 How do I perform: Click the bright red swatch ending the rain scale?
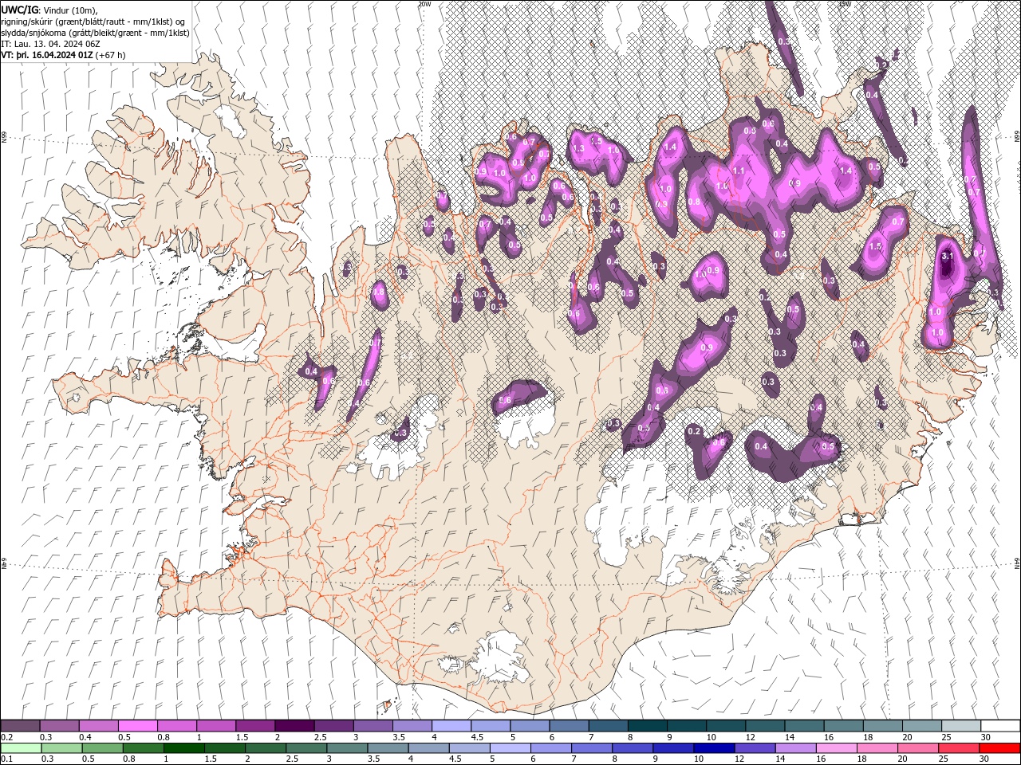click(x=1000, y=748)
